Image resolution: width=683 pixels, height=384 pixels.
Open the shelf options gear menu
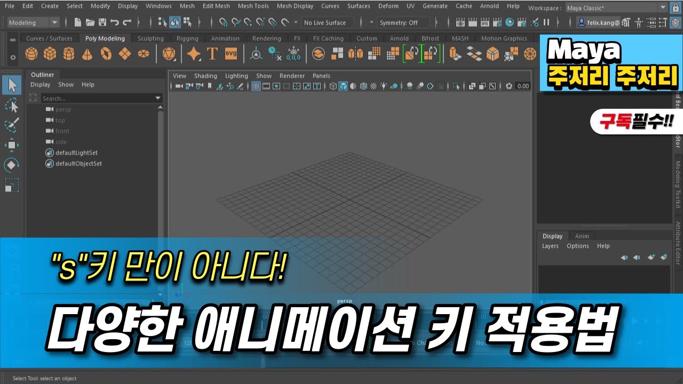(13, 57)
